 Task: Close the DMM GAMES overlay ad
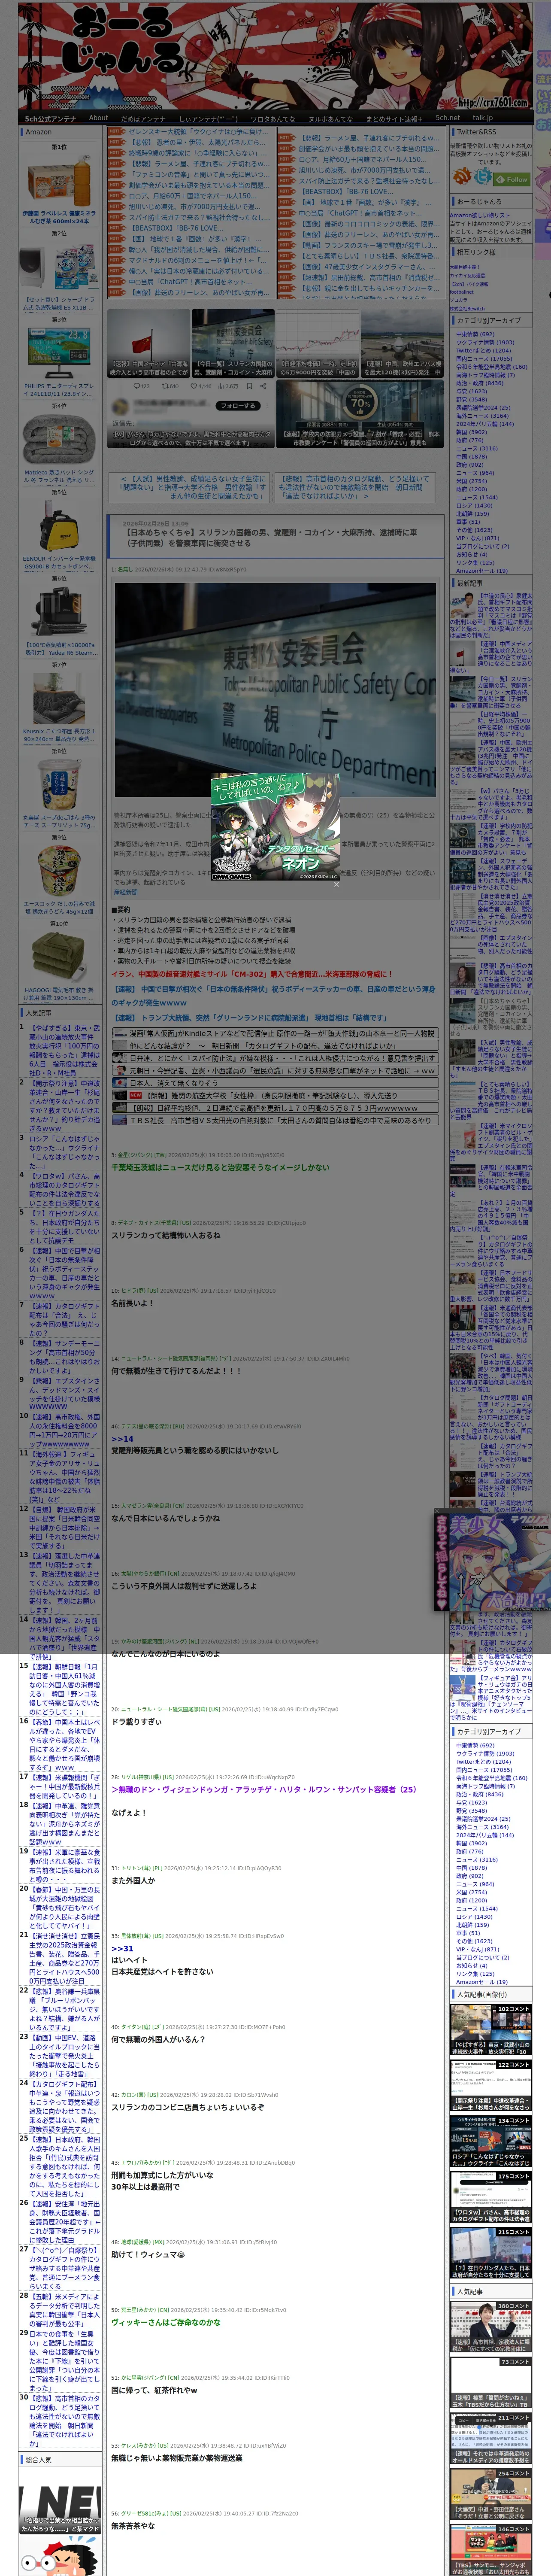coord(336,884)
